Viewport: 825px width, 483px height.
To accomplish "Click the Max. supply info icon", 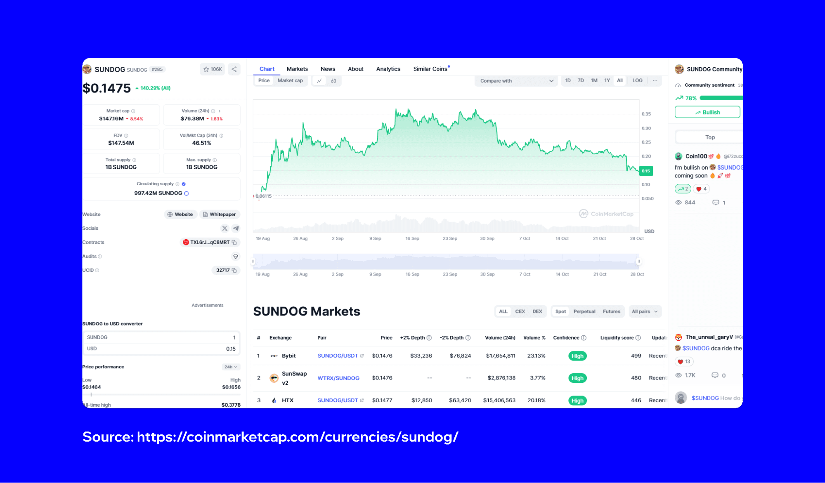I will [x=215, y=160].
